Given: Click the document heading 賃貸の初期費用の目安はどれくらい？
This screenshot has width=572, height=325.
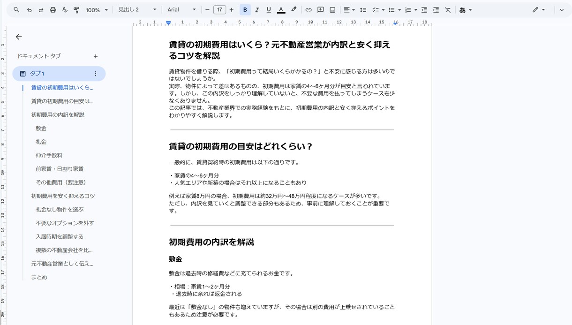Looking at the screenshot, I should coord(241,146).
